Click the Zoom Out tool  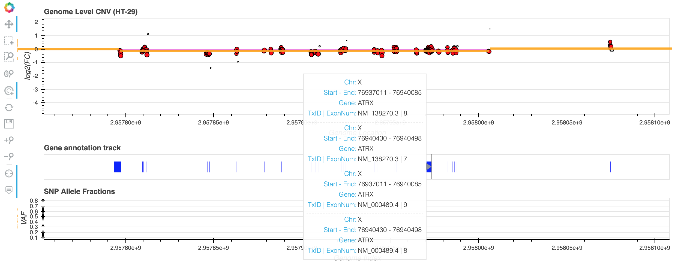pyautogui.click(x=9, y=157)
